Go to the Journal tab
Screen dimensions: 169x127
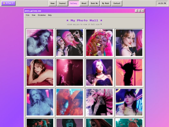pos(62,3)
